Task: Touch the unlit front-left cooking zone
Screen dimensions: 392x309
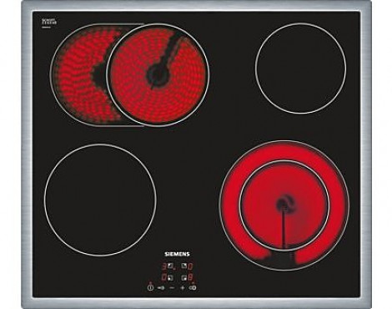Action: click(100, 200)
